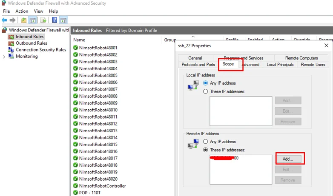
Task: Click the Export List toolbar icon
Action: tap(43, 20)
